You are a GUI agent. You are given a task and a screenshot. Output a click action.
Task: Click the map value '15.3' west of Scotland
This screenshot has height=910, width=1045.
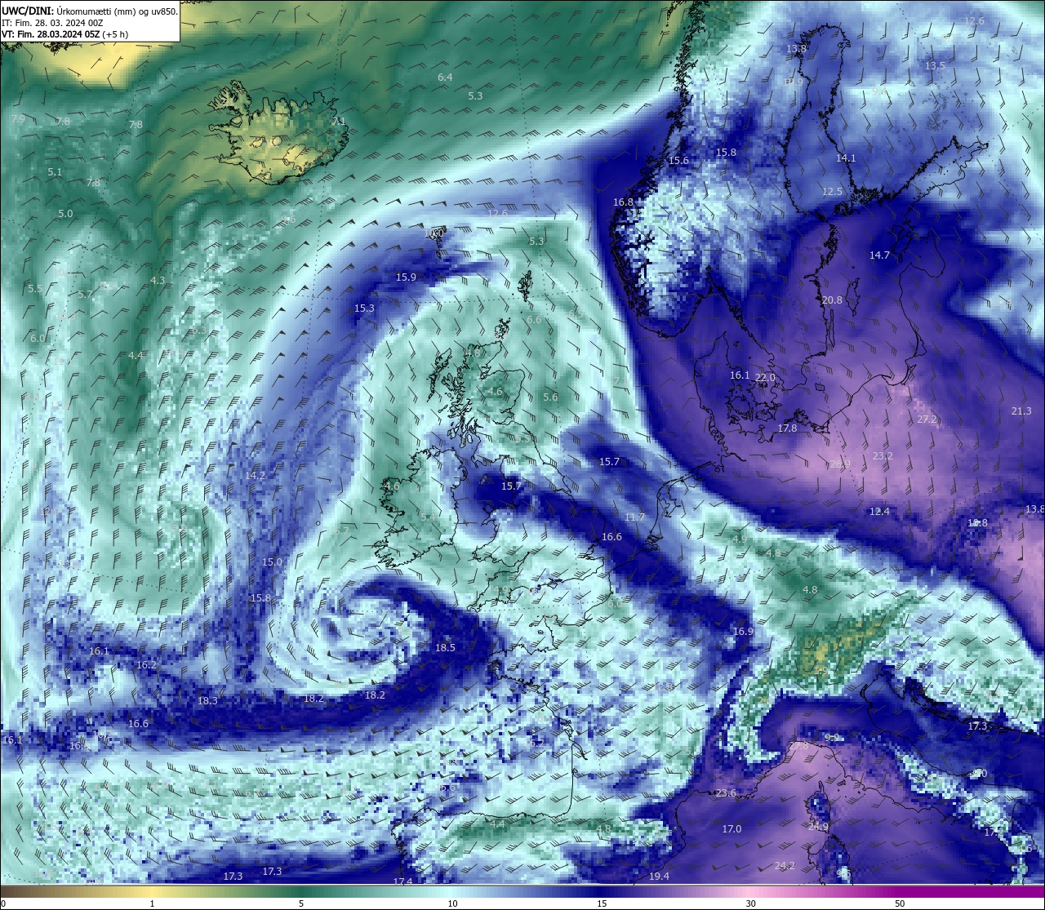(x=364, y=309)
